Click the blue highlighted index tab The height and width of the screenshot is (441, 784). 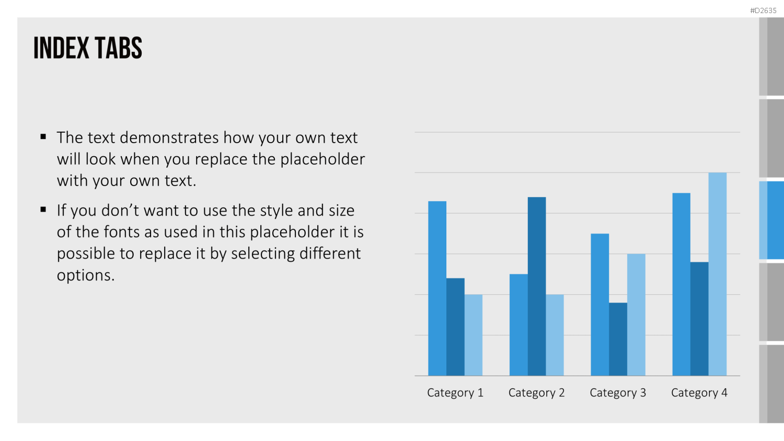[x=771, y=220]
